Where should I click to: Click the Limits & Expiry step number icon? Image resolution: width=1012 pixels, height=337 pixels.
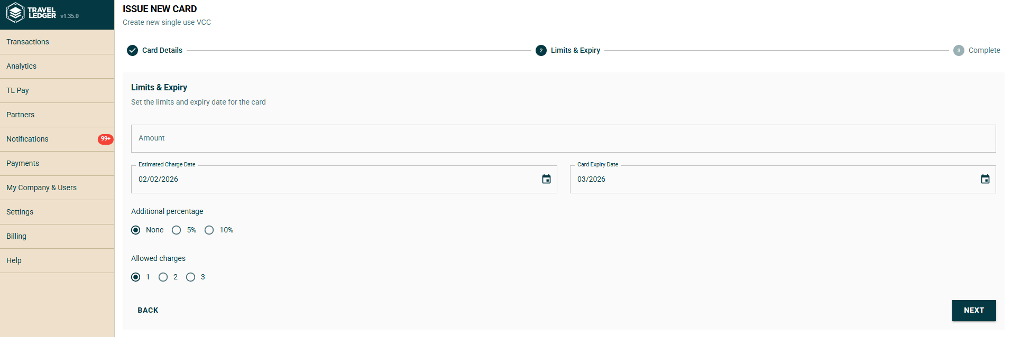coord(541,50)
